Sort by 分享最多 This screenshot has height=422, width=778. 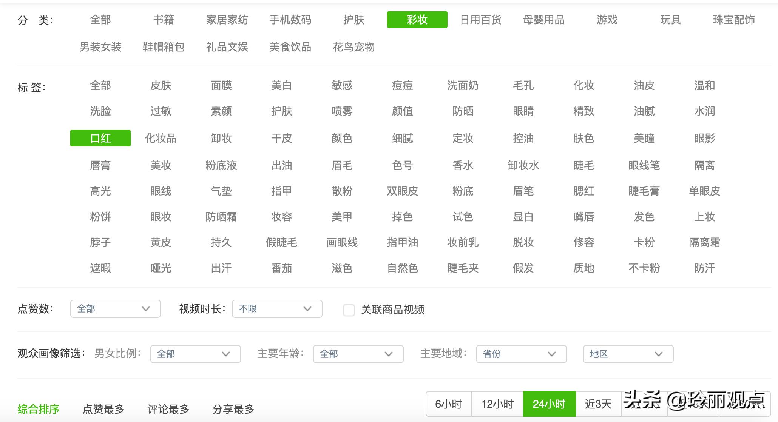pyautogui.click(x=233, y=409)
